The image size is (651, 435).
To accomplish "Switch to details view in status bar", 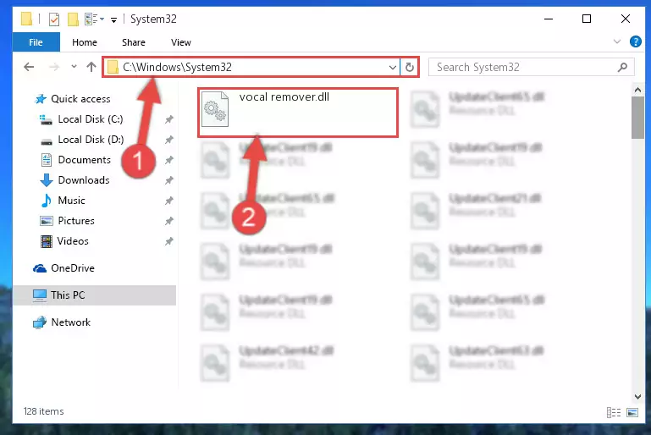I will [x=613, y=412].
